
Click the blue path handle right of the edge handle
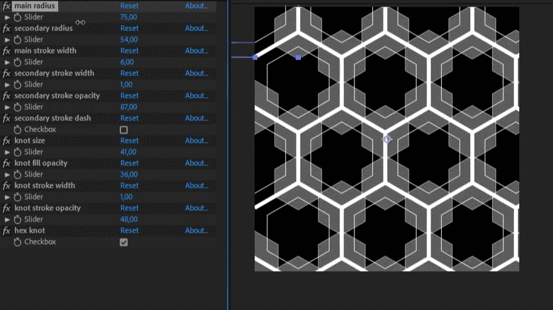click(298, 58)
